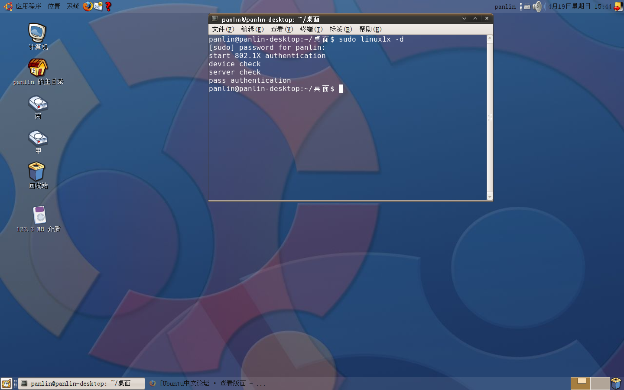Open terminal Help (帮助) menu
This screenshot has width=624, height=390.
370,29
